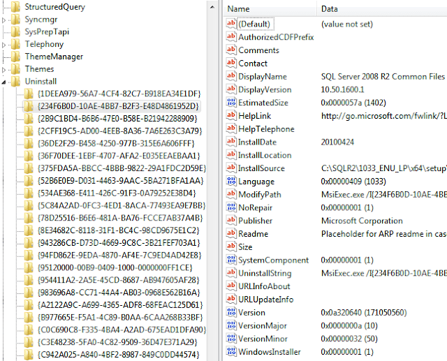Screen dimensions: 447x361
Task: Click the binary icon beside NoRepair
Action: (231, 207)
